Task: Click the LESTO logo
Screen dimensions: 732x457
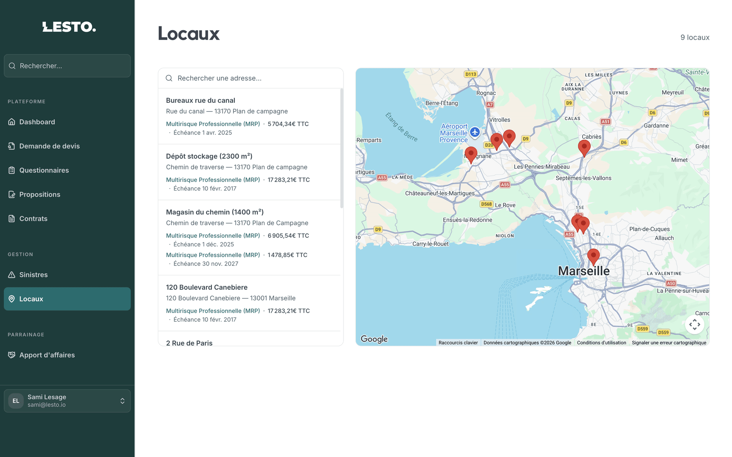Action: (x=69, y=27)
